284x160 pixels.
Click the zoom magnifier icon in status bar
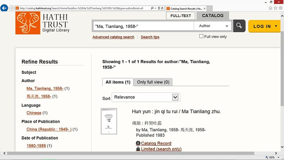tap(267, 157)
